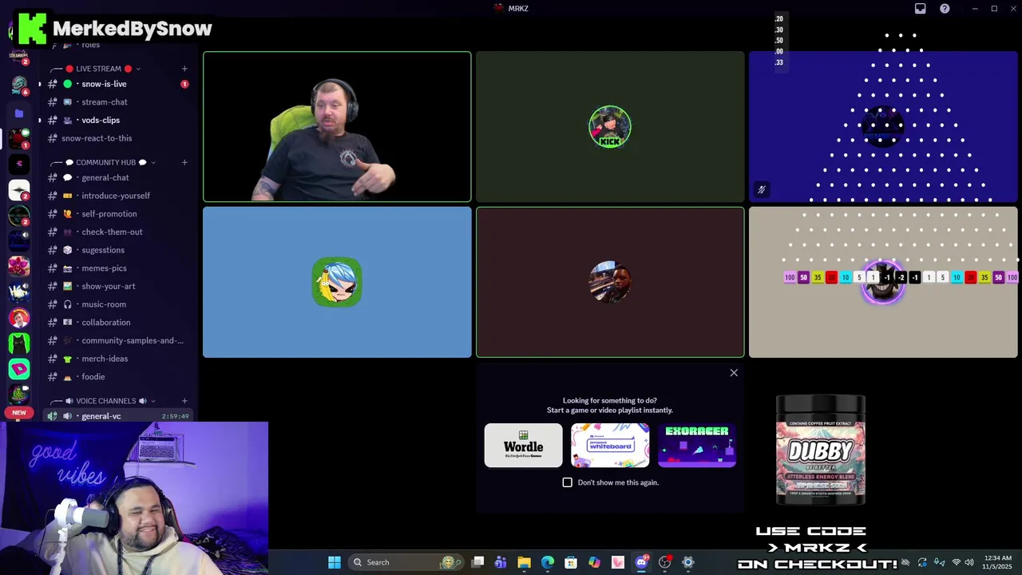This screenshot has height=575, width=1022.
Task: Launch the Whiteboard activity
Action: click(x=610, y=445)
